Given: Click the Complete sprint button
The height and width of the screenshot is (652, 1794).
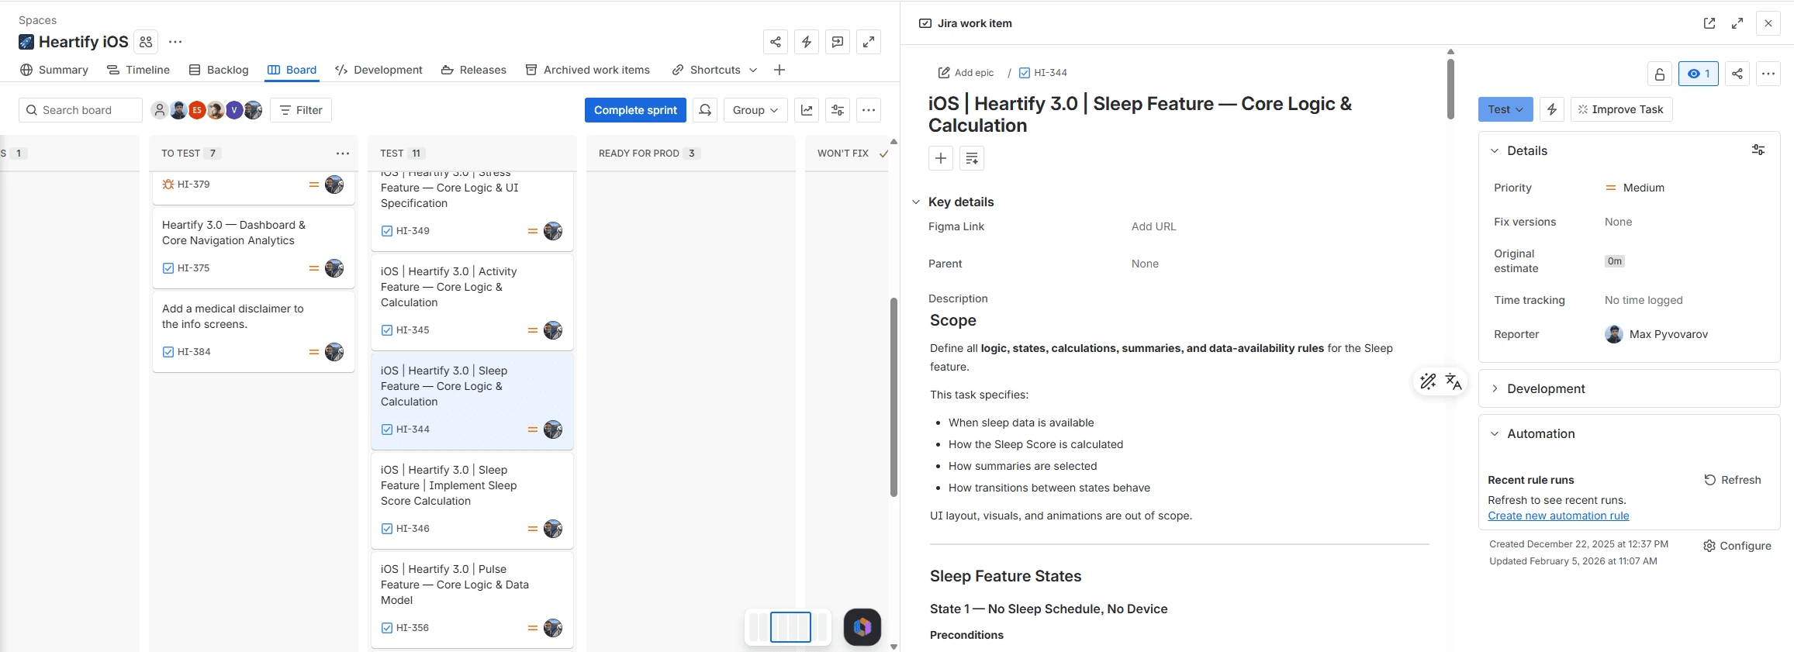Looking at the screenshot, I should point(635,110).
